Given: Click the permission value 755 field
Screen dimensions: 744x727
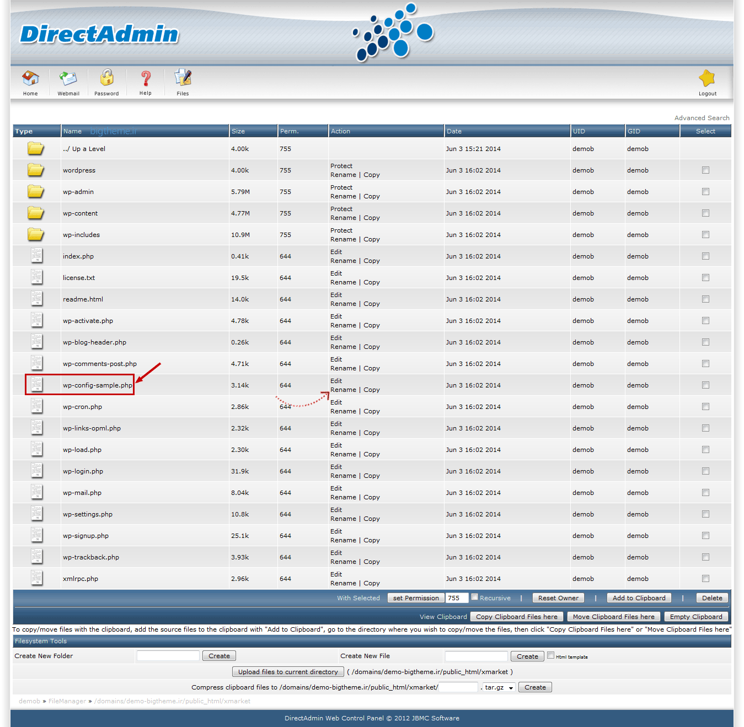Looking at the screenshot, I should pos(457,598).
